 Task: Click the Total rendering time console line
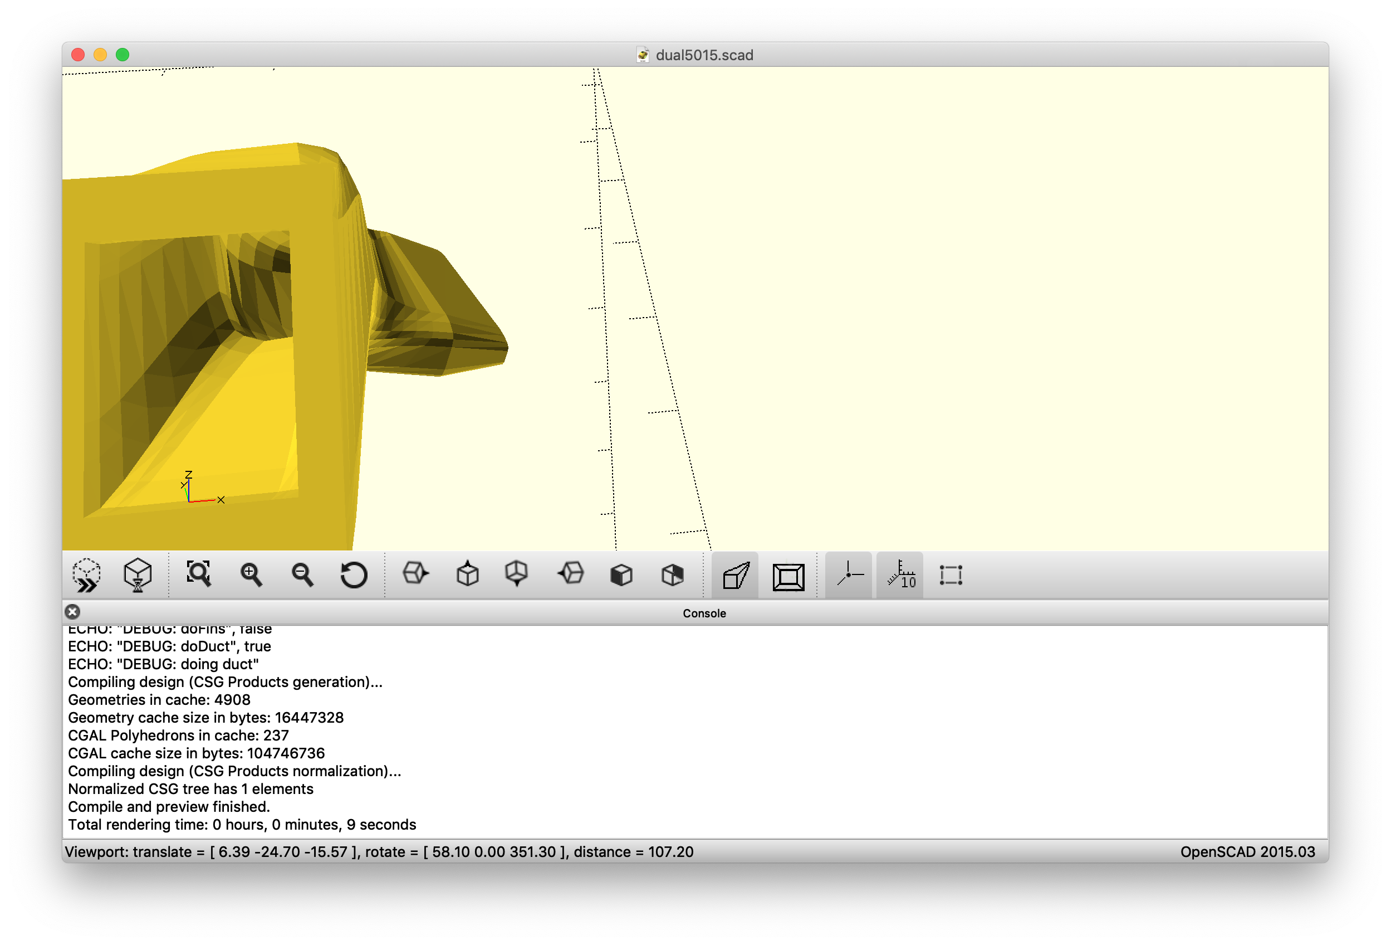click(x=242, y=825)
